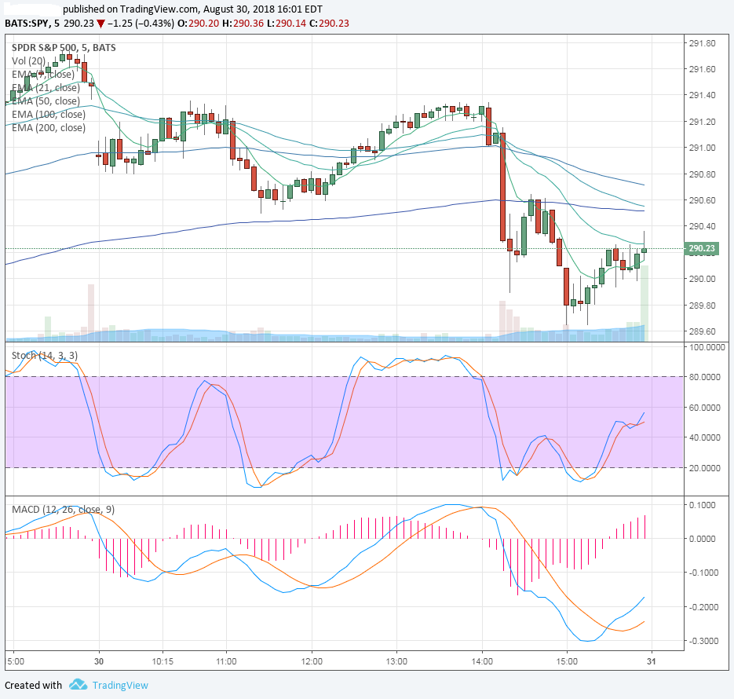
Task: Click the −1.25 (−0.43%) change value
Action: [141, 24]
